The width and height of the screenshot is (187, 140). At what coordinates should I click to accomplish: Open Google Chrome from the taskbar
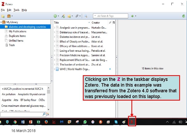[15, 122]
